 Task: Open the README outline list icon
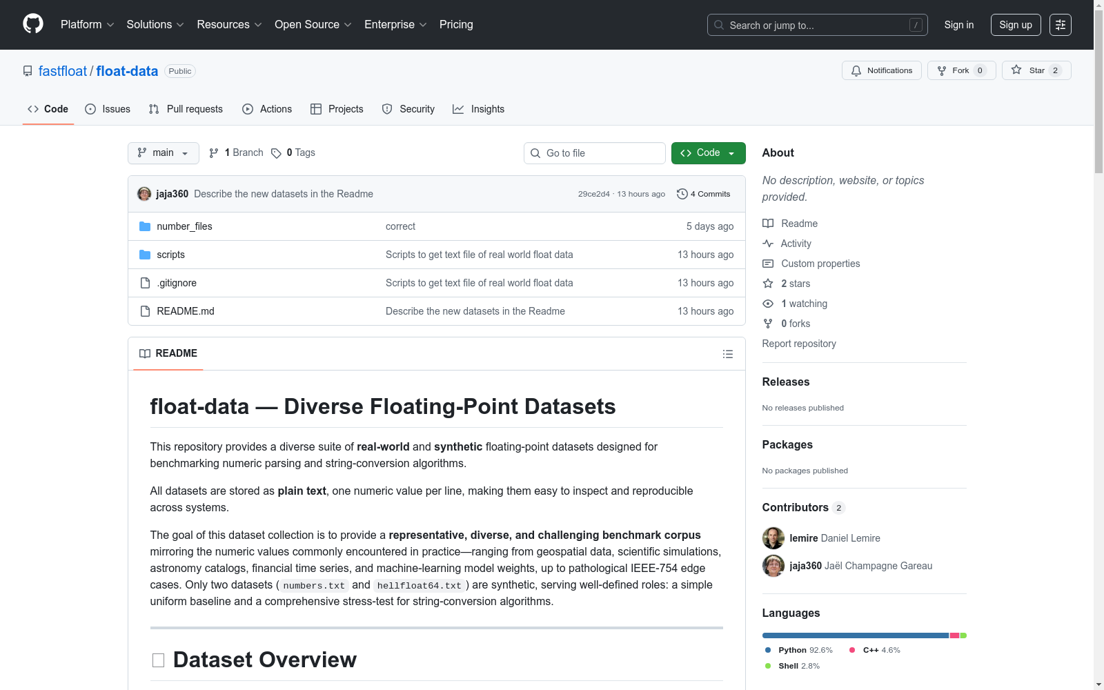point(728,354)
